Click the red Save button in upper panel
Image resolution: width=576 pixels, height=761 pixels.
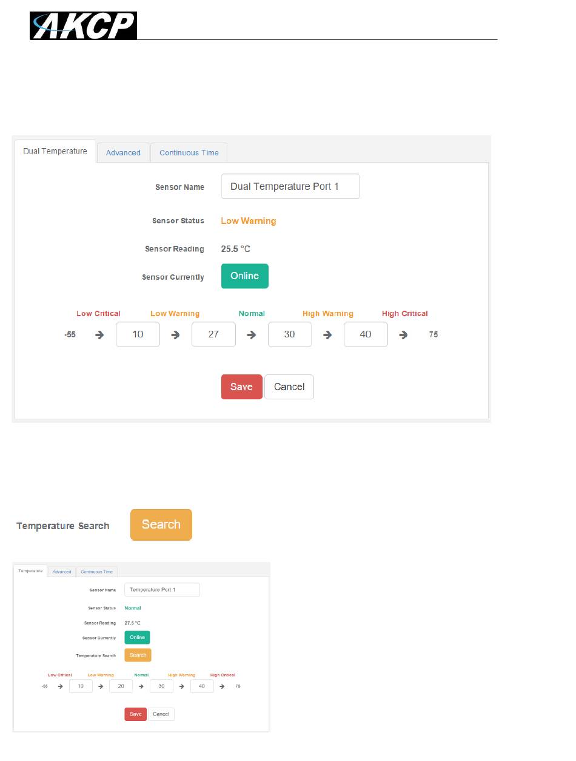point(241,387)
